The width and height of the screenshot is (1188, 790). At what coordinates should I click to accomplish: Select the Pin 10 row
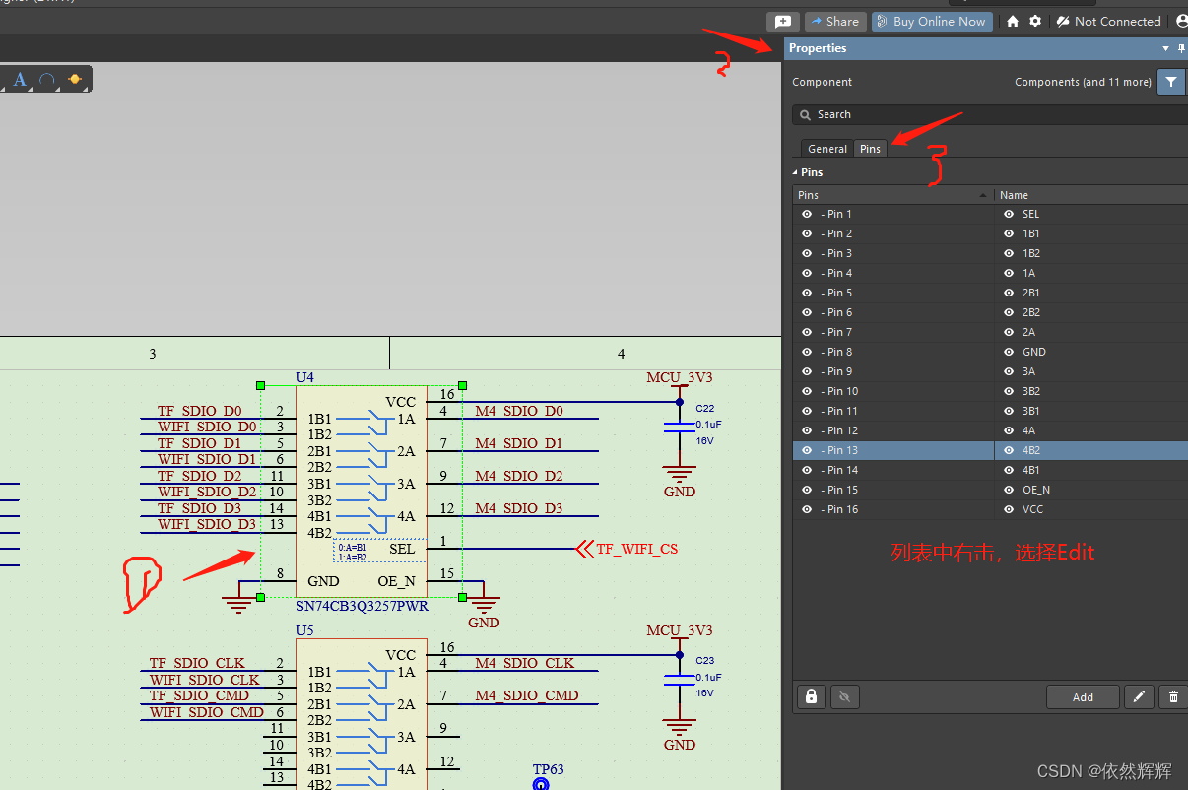point(990,391)
